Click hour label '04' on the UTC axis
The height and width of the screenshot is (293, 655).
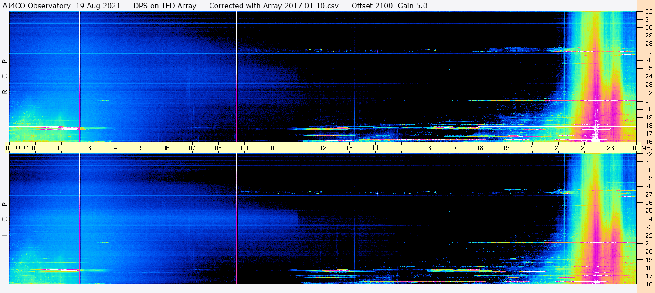pyautogui.click(x=114, y=148)
